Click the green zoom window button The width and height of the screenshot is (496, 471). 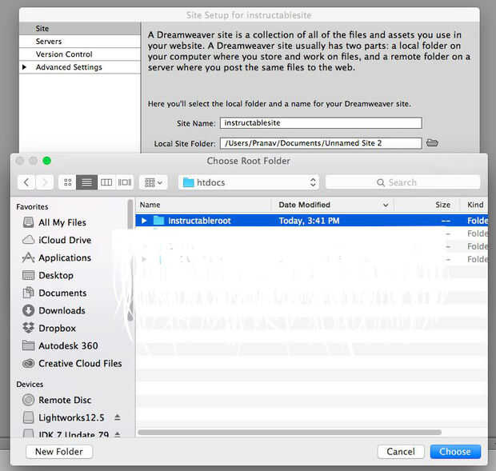[x=47, y=161]
